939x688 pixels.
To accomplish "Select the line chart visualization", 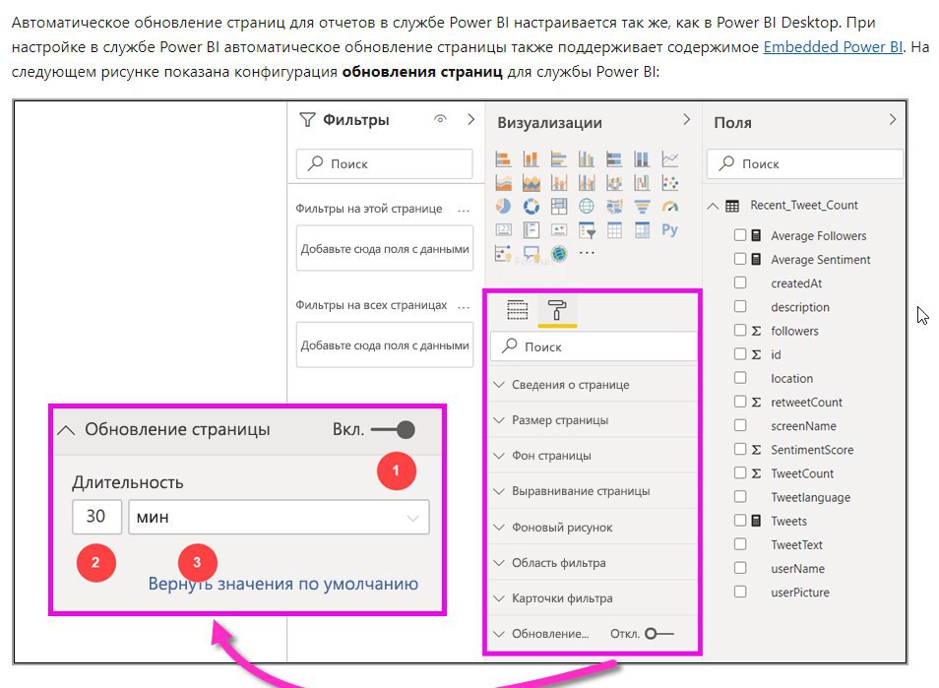I will click(670, 159).
